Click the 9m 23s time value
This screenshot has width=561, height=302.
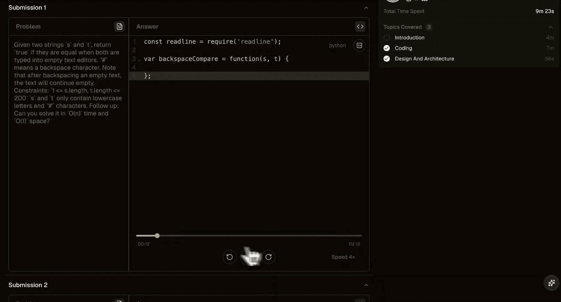coord(545,11)
